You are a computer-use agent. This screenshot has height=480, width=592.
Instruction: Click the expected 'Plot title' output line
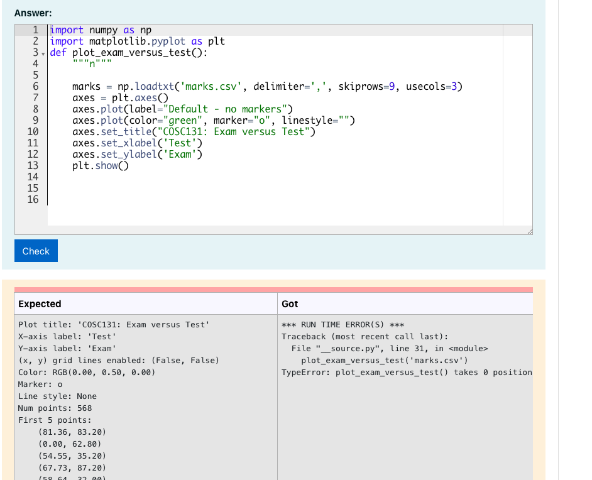[x=114, y=325]
